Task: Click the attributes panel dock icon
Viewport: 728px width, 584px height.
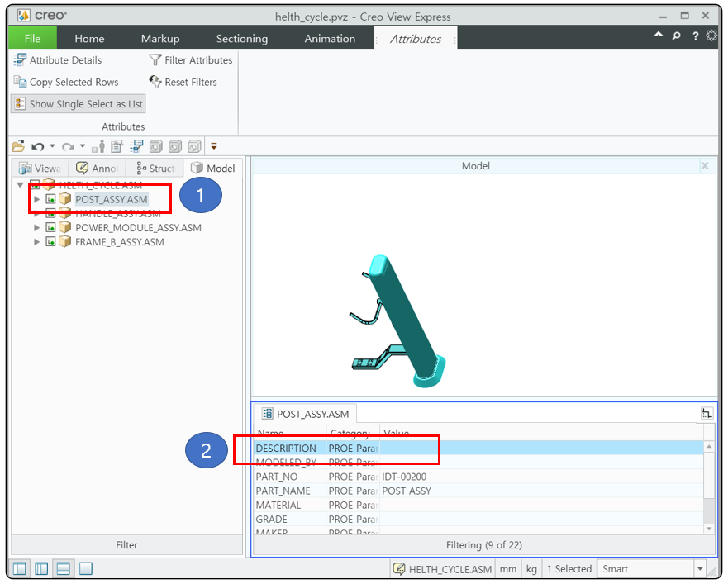Action: click(x=707, y=413)
